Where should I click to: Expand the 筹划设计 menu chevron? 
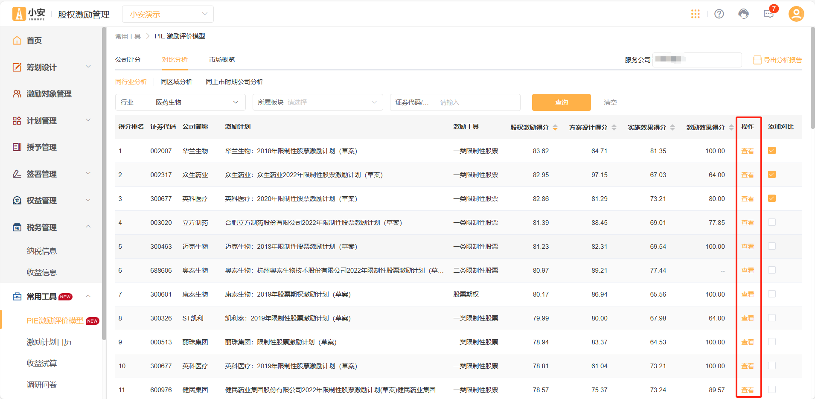click(88, 67)
